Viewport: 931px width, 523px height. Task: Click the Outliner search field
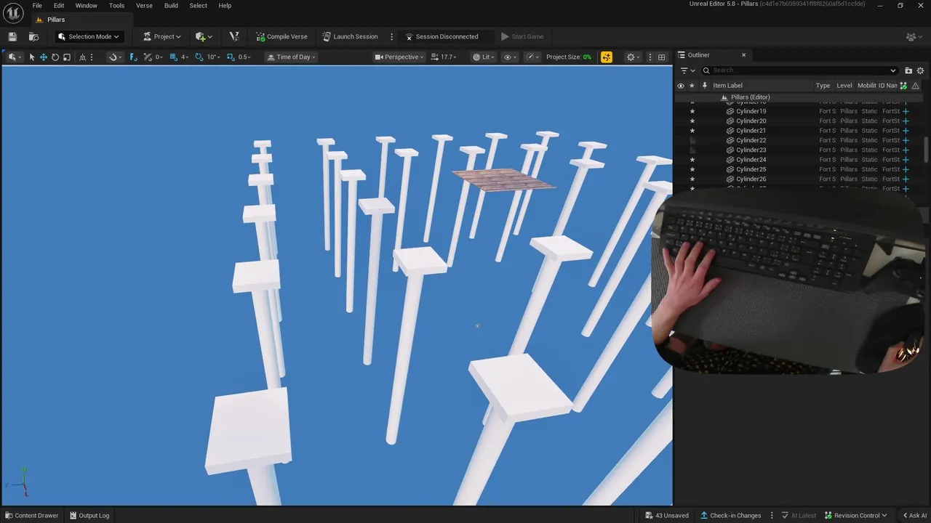tap(799, 70)
